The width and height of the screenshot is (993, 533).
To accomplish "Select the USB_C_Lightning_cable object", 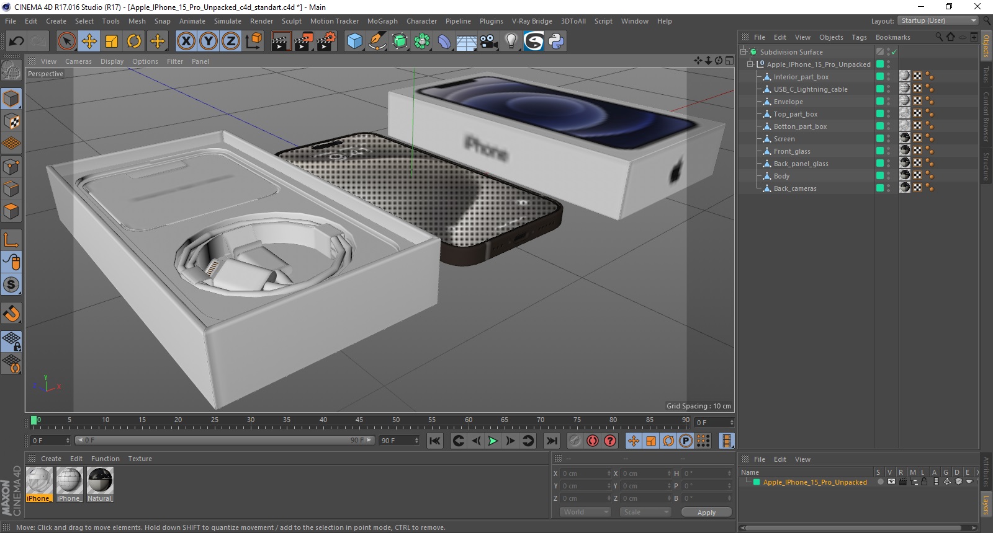I will 811,89.
